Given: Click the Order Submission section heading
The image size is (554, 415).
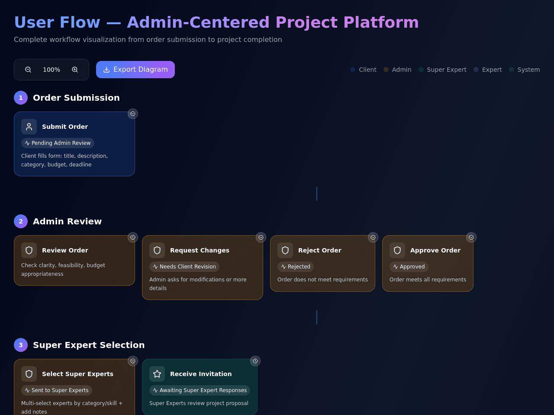Looking at the screenshot, I should point(76,98).
